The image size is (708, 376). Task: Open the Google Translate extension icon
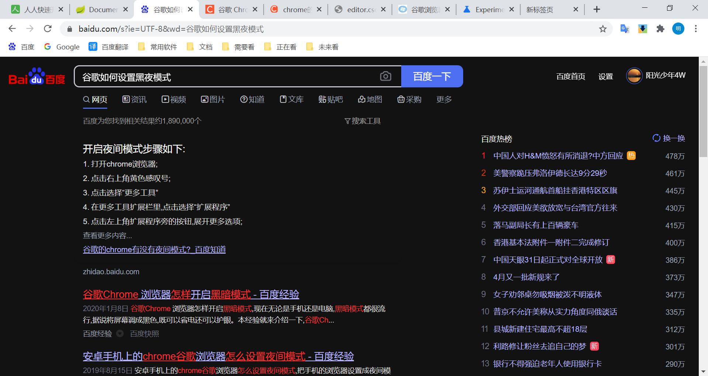click(x=625, y=29)
